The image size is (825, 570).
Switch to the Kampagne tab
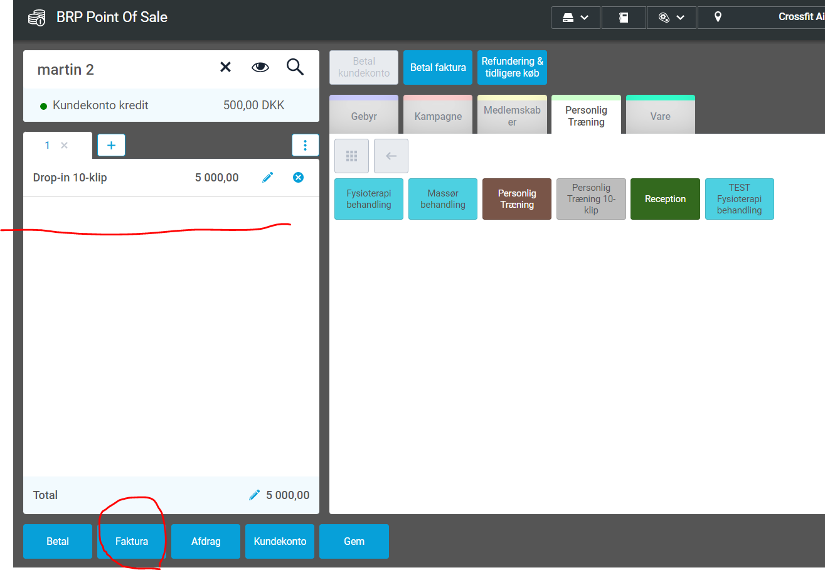(x=438, y=115)
